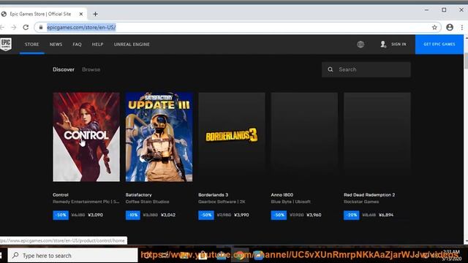468x263 pixels.
Task: Click the ¥3,960 price for Anno 1800
Action: coord(314,215)
